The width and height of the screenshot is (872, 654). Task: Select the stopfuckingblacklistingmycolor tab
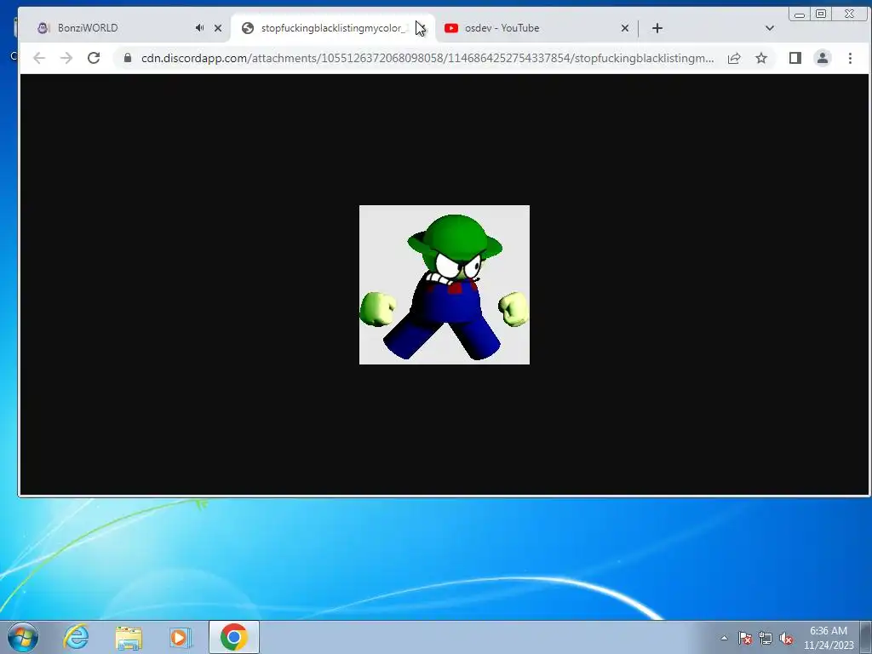pyautogui.click(x=333, y=28)
